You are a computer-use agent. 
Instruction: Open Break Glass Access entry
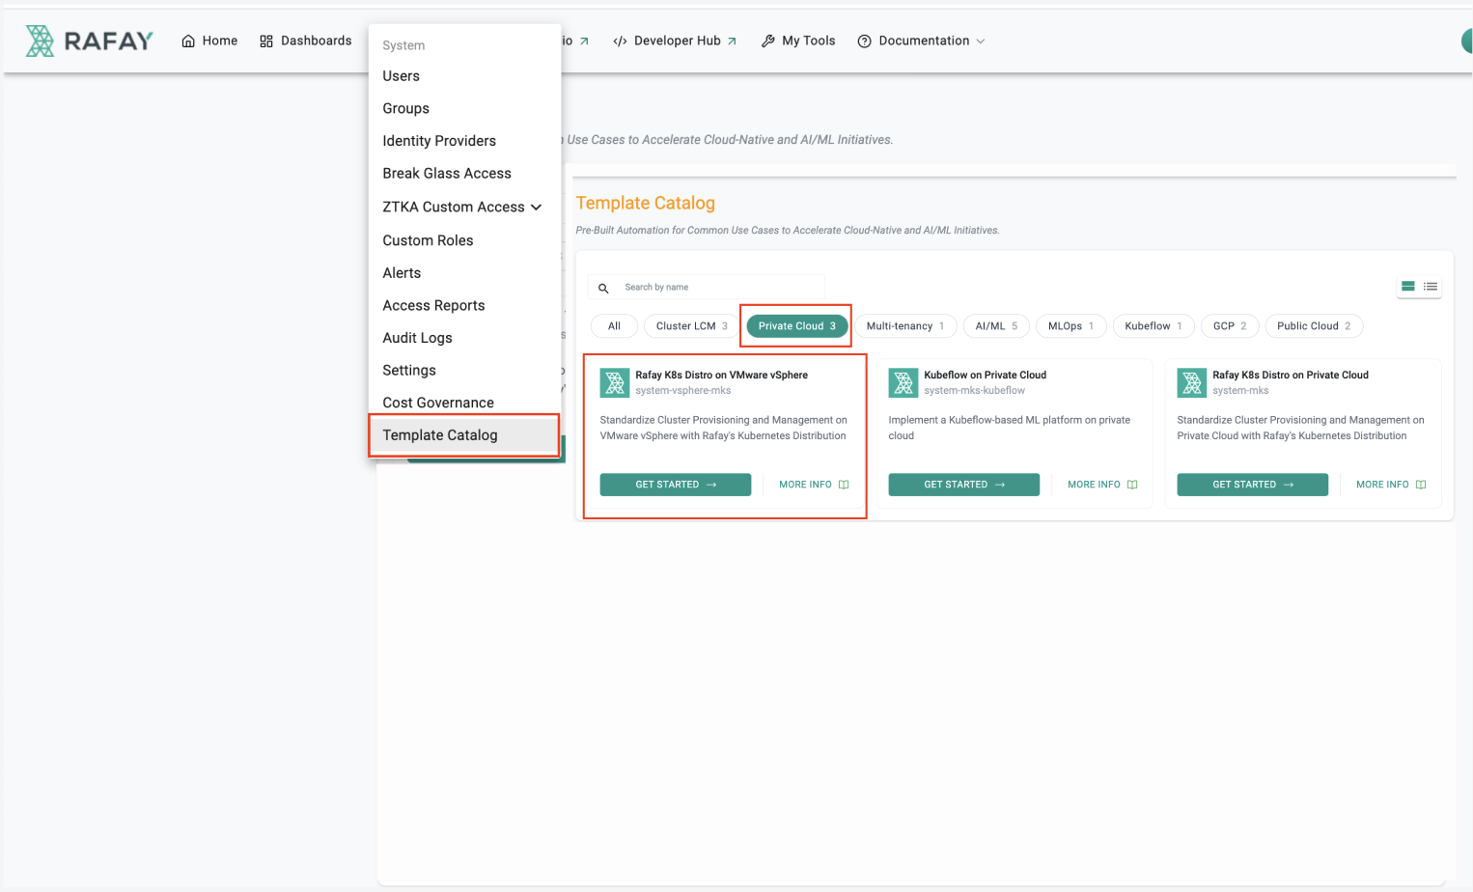tap(464, 174)
